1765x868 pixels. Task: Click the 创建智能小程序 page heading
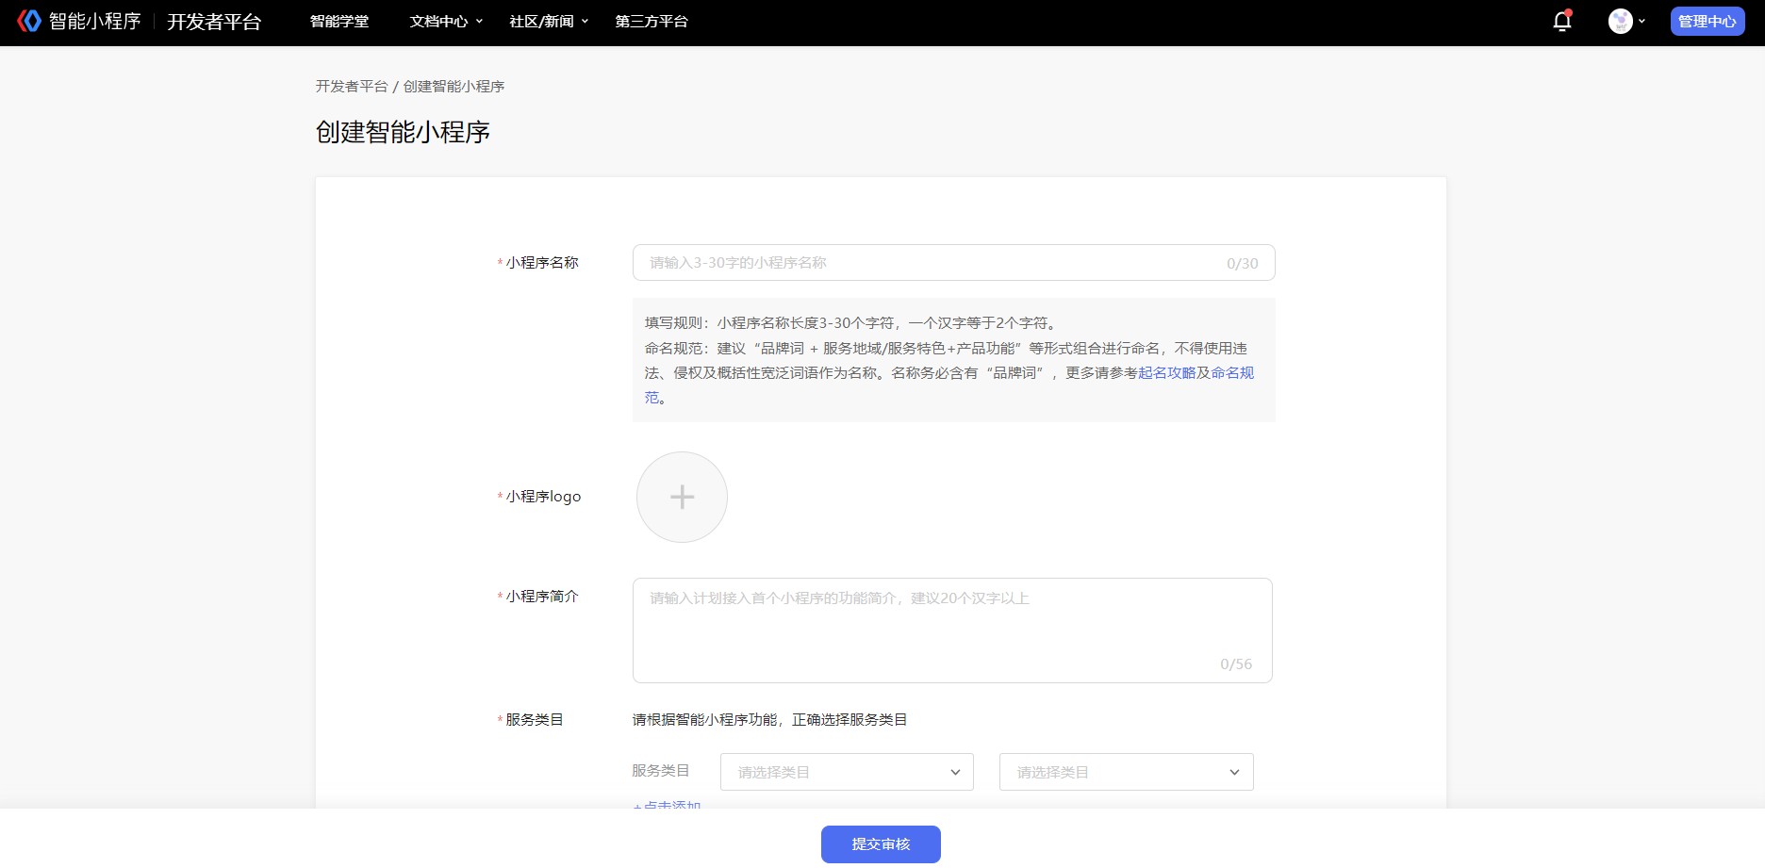[403, 132]
